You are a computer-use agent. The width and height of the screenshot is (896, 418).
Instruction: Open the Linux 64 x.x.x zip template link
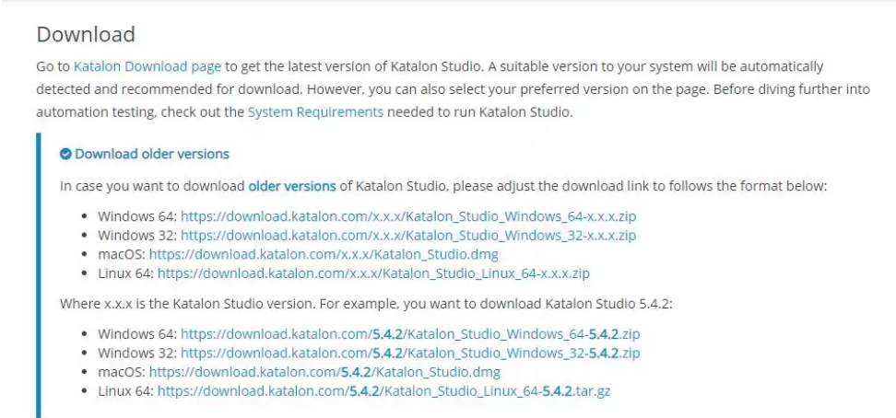373,273
